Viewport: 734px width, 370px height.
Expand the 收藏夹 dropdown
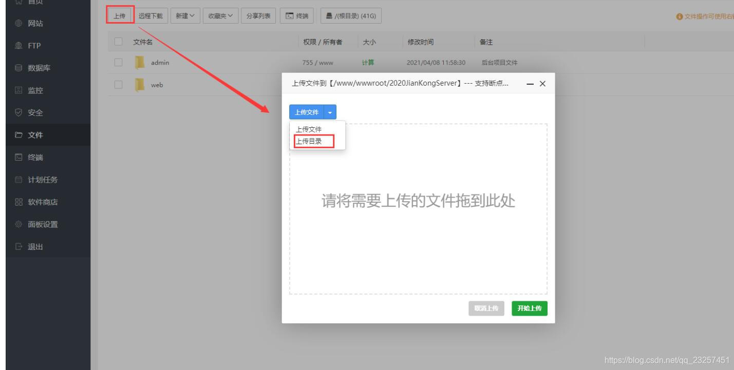point(220,16)
